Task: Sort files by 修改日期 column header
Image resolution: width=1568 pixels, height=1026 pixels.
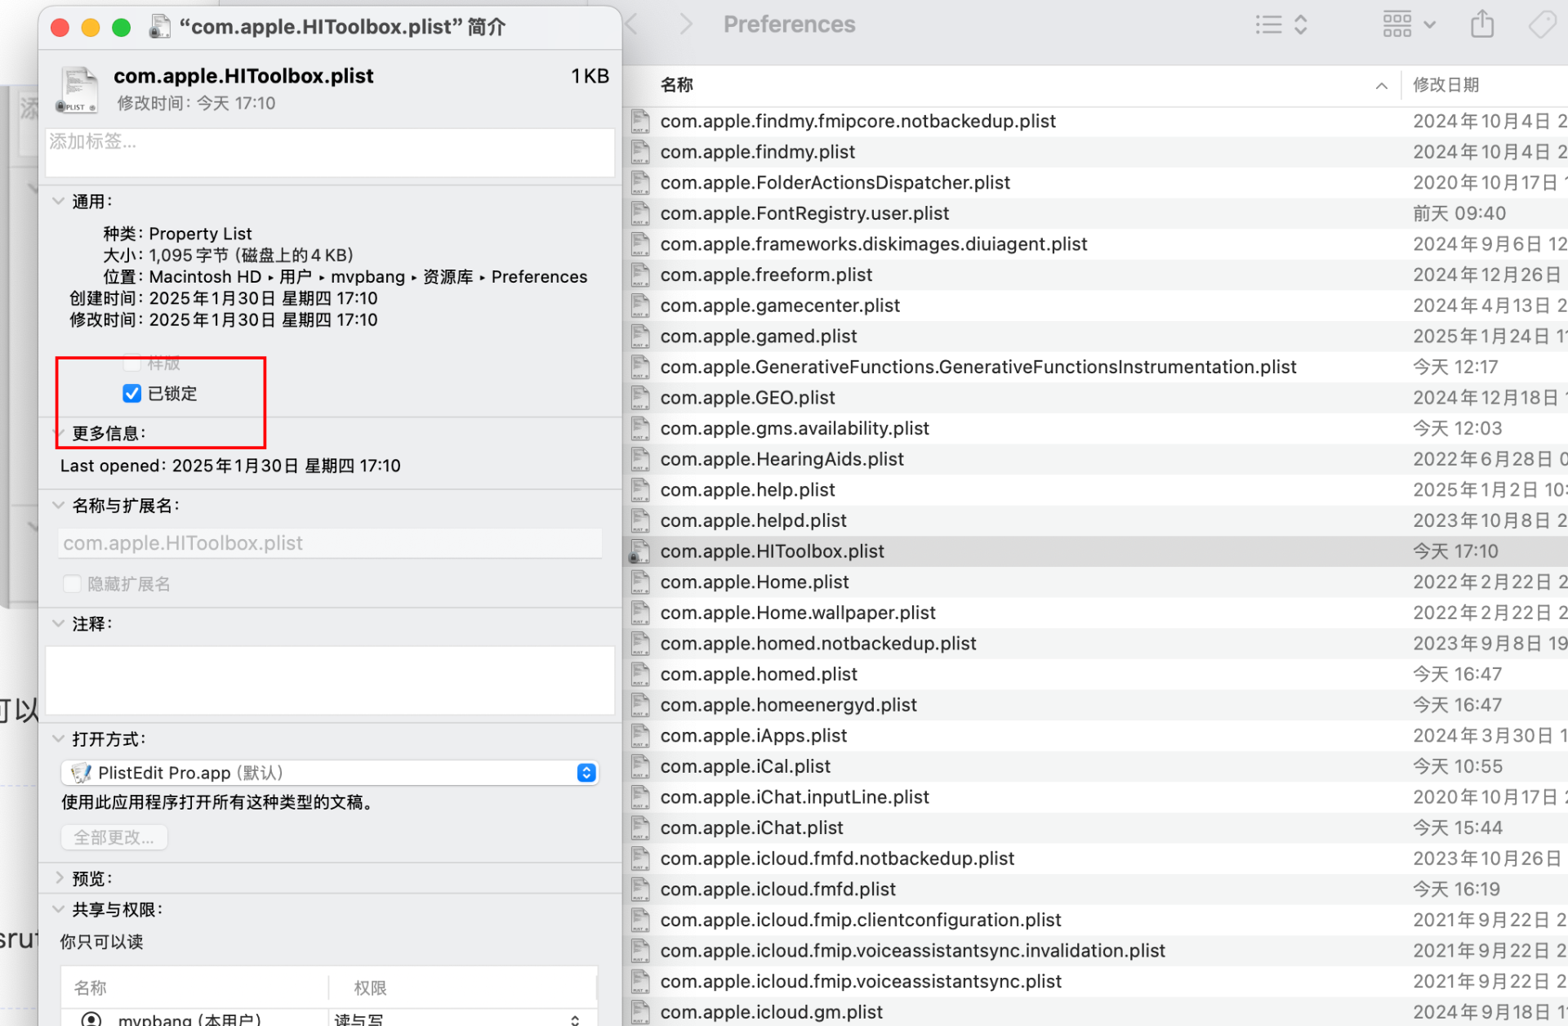Action: [1445, 85]
